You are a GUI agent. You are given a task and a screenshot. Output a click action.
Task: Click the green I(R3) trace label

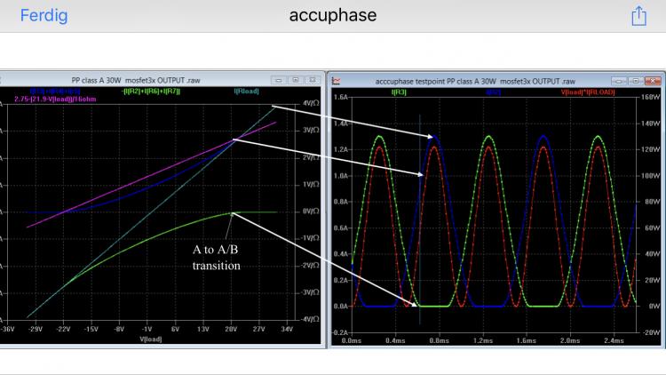click(399, 92)
